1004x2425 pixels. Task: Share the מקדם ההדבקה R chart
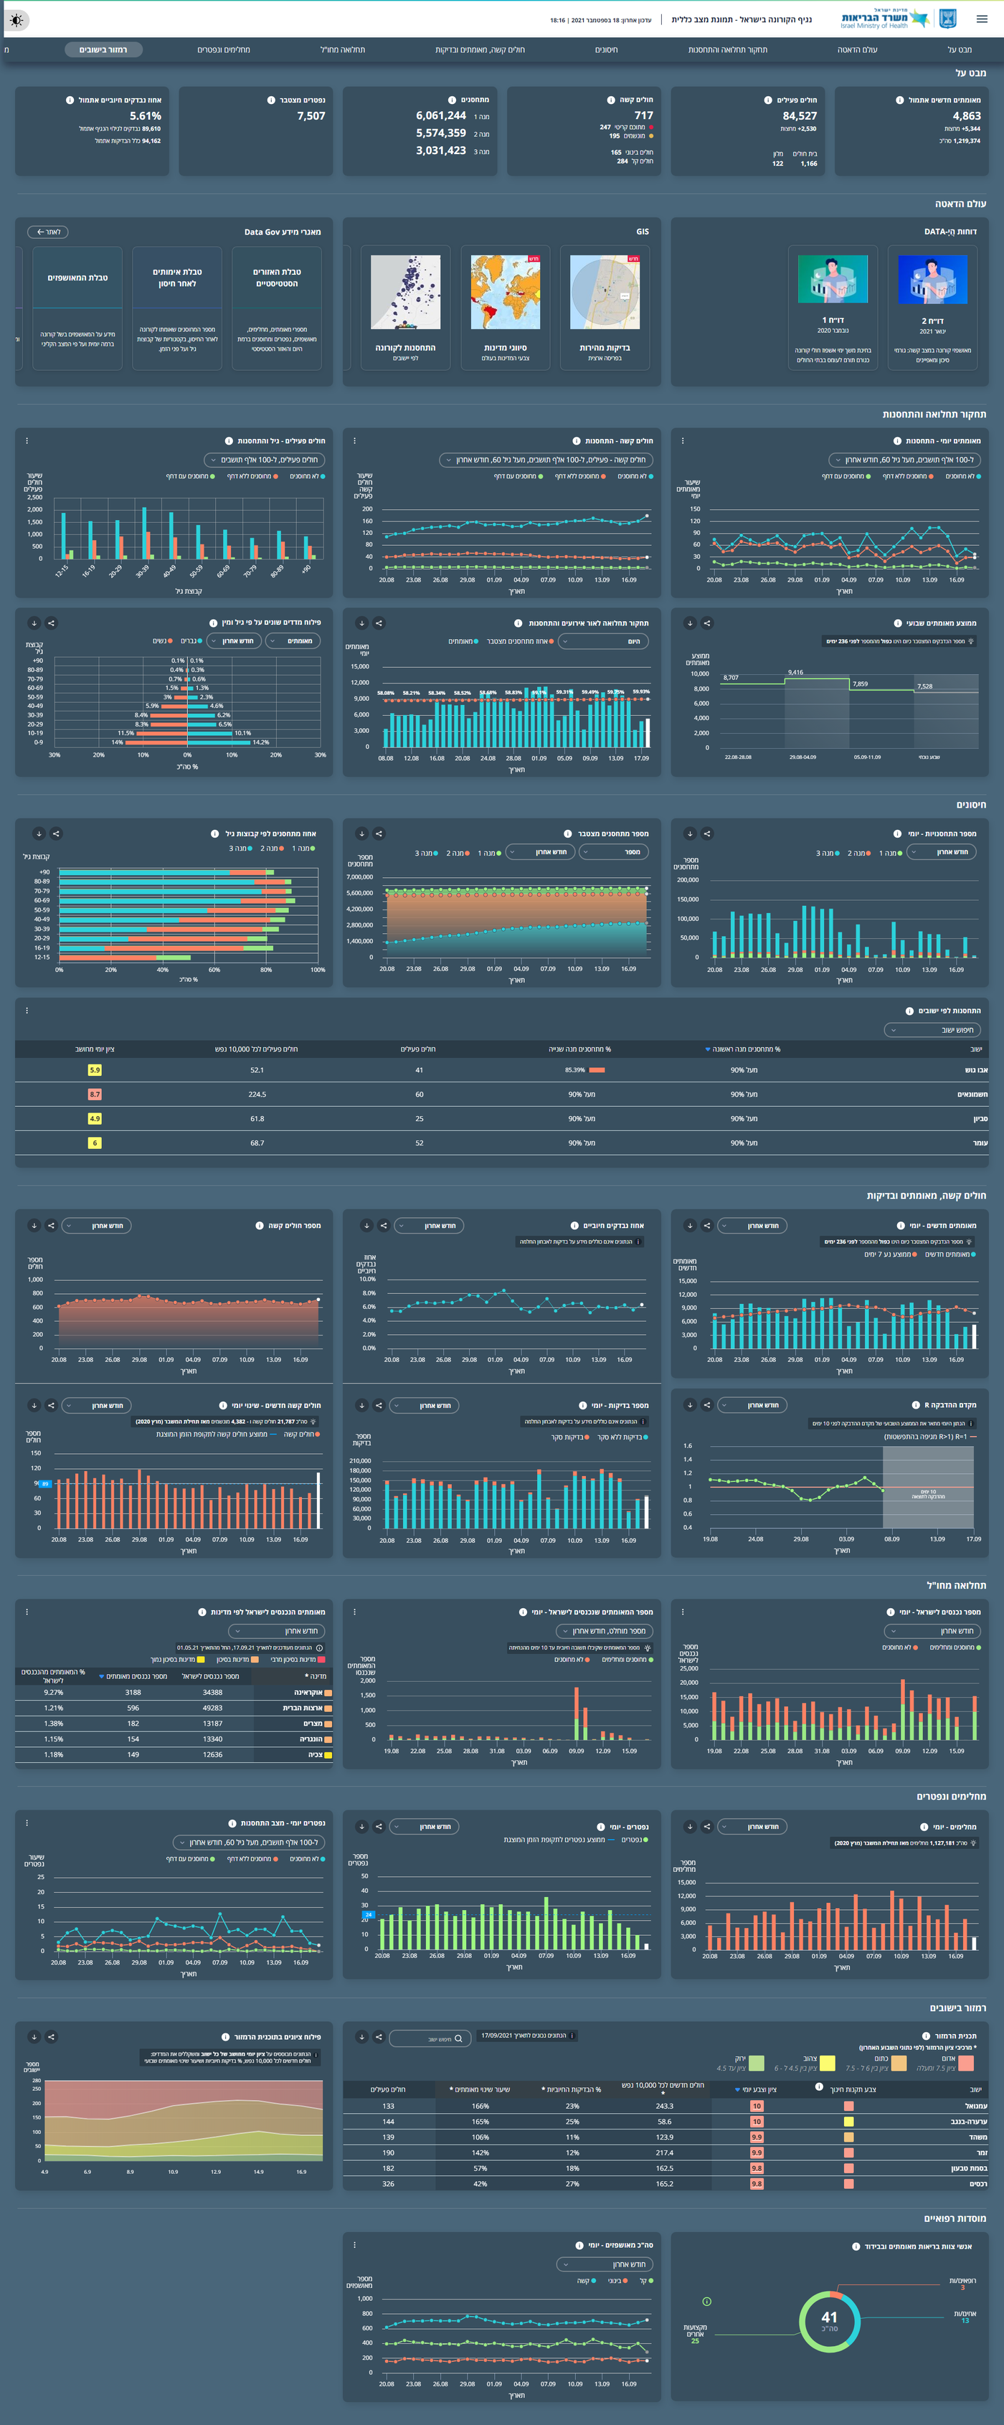pyautogui.click(x=706, y=1406)
